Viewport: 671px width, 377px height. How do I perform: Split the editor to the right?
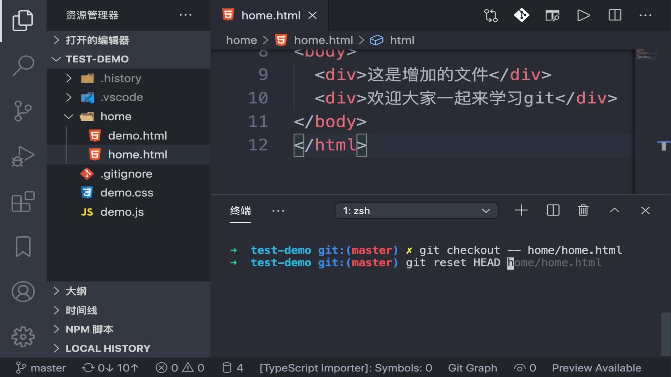(x=615, y=15)
